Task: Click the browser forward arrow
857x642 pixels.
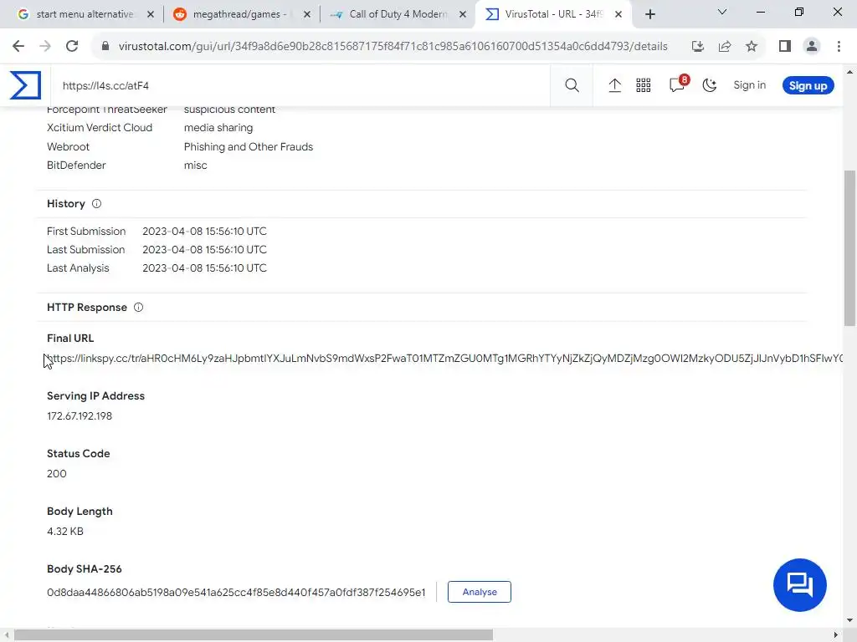Action: [45, 47]
